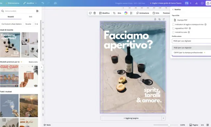Click the Facciamo aperitivo? headline on canvas

pos(128,40)
